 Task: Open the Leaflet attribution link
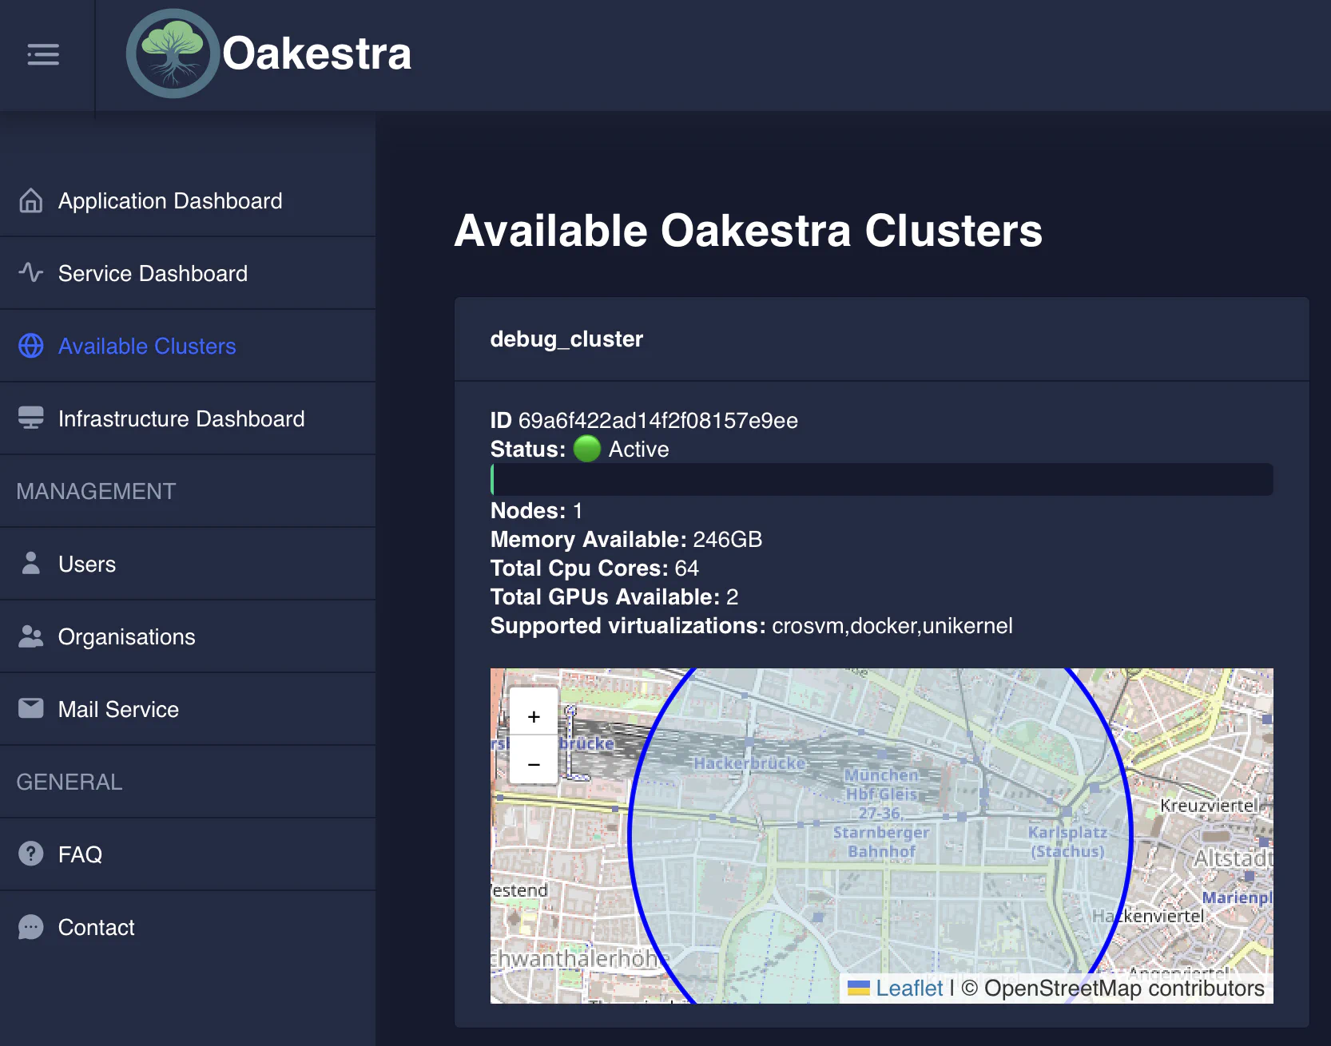click(908, 989)
